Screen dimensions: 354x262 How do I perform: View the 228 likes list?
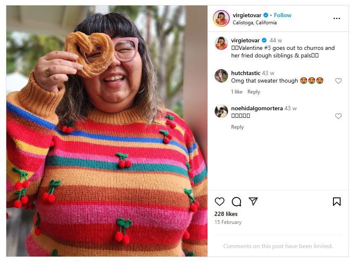click(226, 214)
